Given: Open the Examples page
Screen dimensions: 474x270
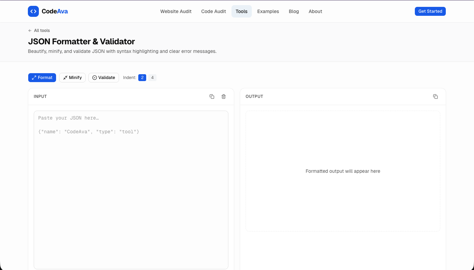Looking at the screenshot, I should 268,11.
